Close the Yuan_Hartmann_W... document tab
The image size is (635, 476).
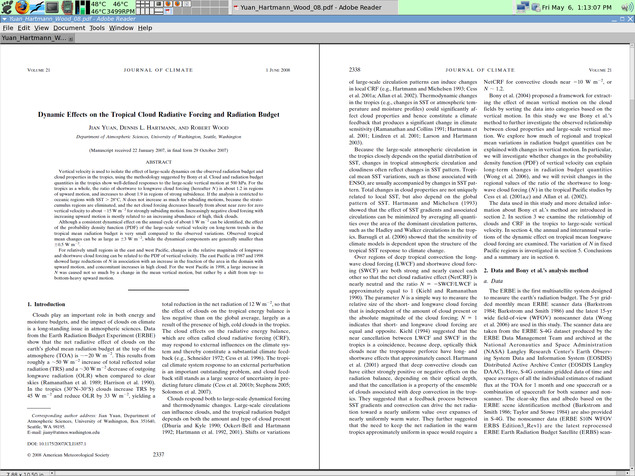pos(71,39)
